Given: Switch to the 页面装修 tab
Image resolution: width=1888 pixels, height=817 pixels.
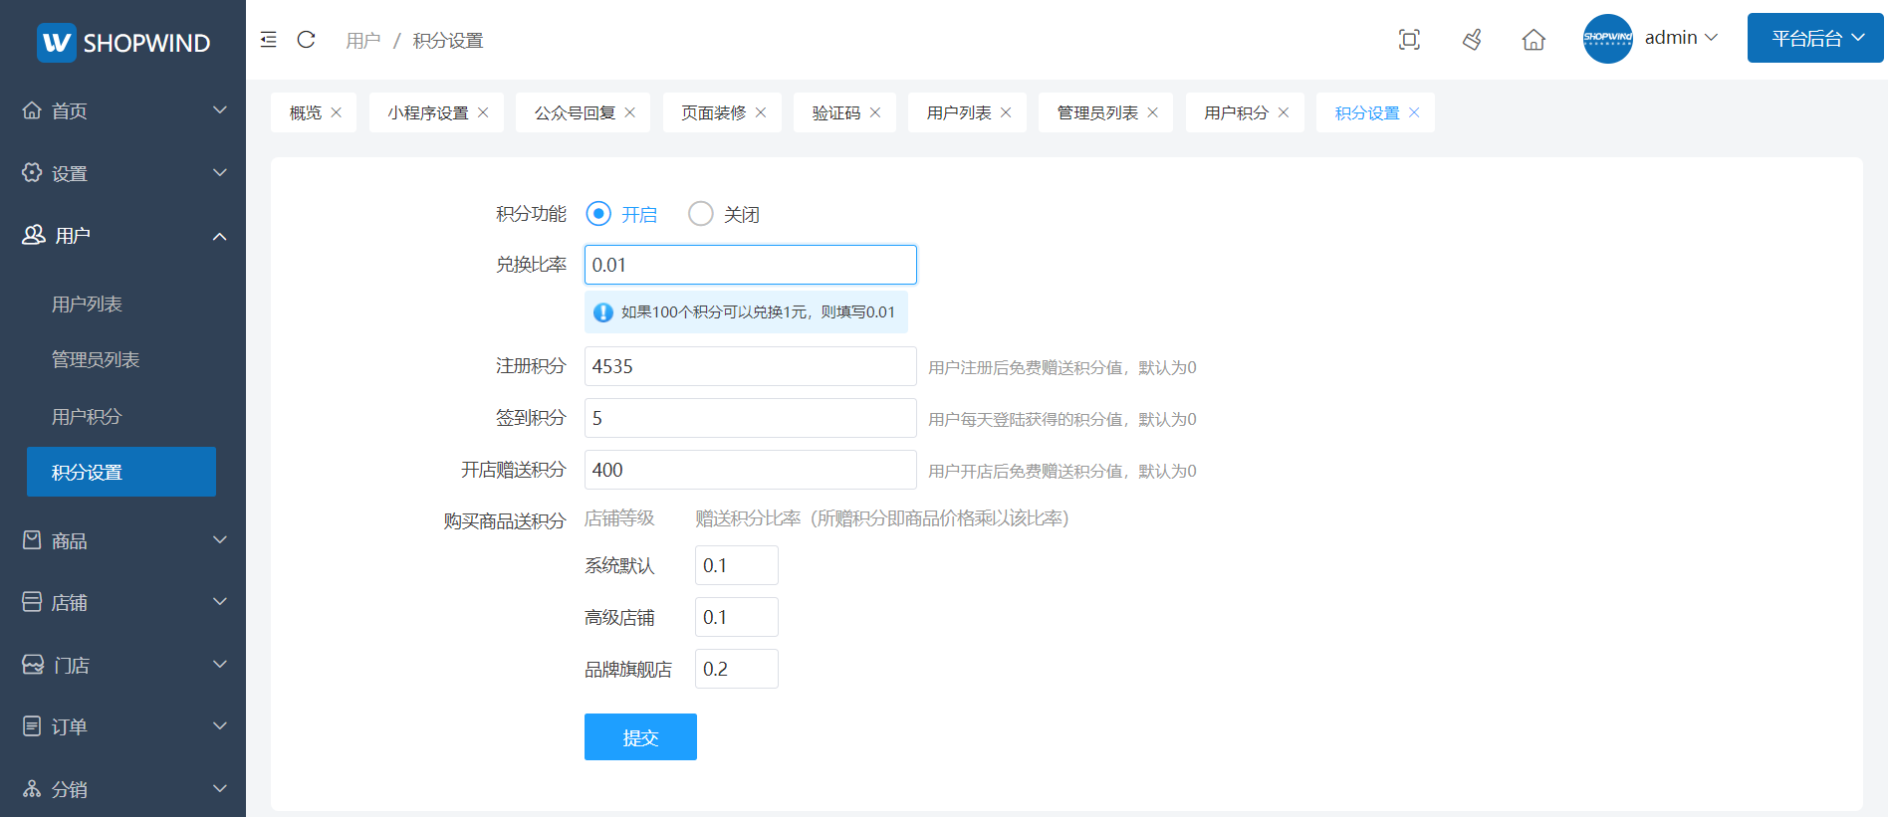Looking at the screenshot, I should click(714, 112).
